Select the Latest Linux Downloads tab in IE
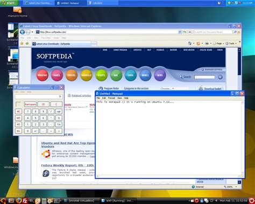 61,44
